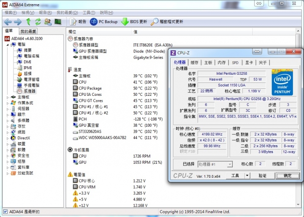The height and width of the screenshot is (217, 304).
Task: Expand the 網路 tree node
Action: click(8, 133)
